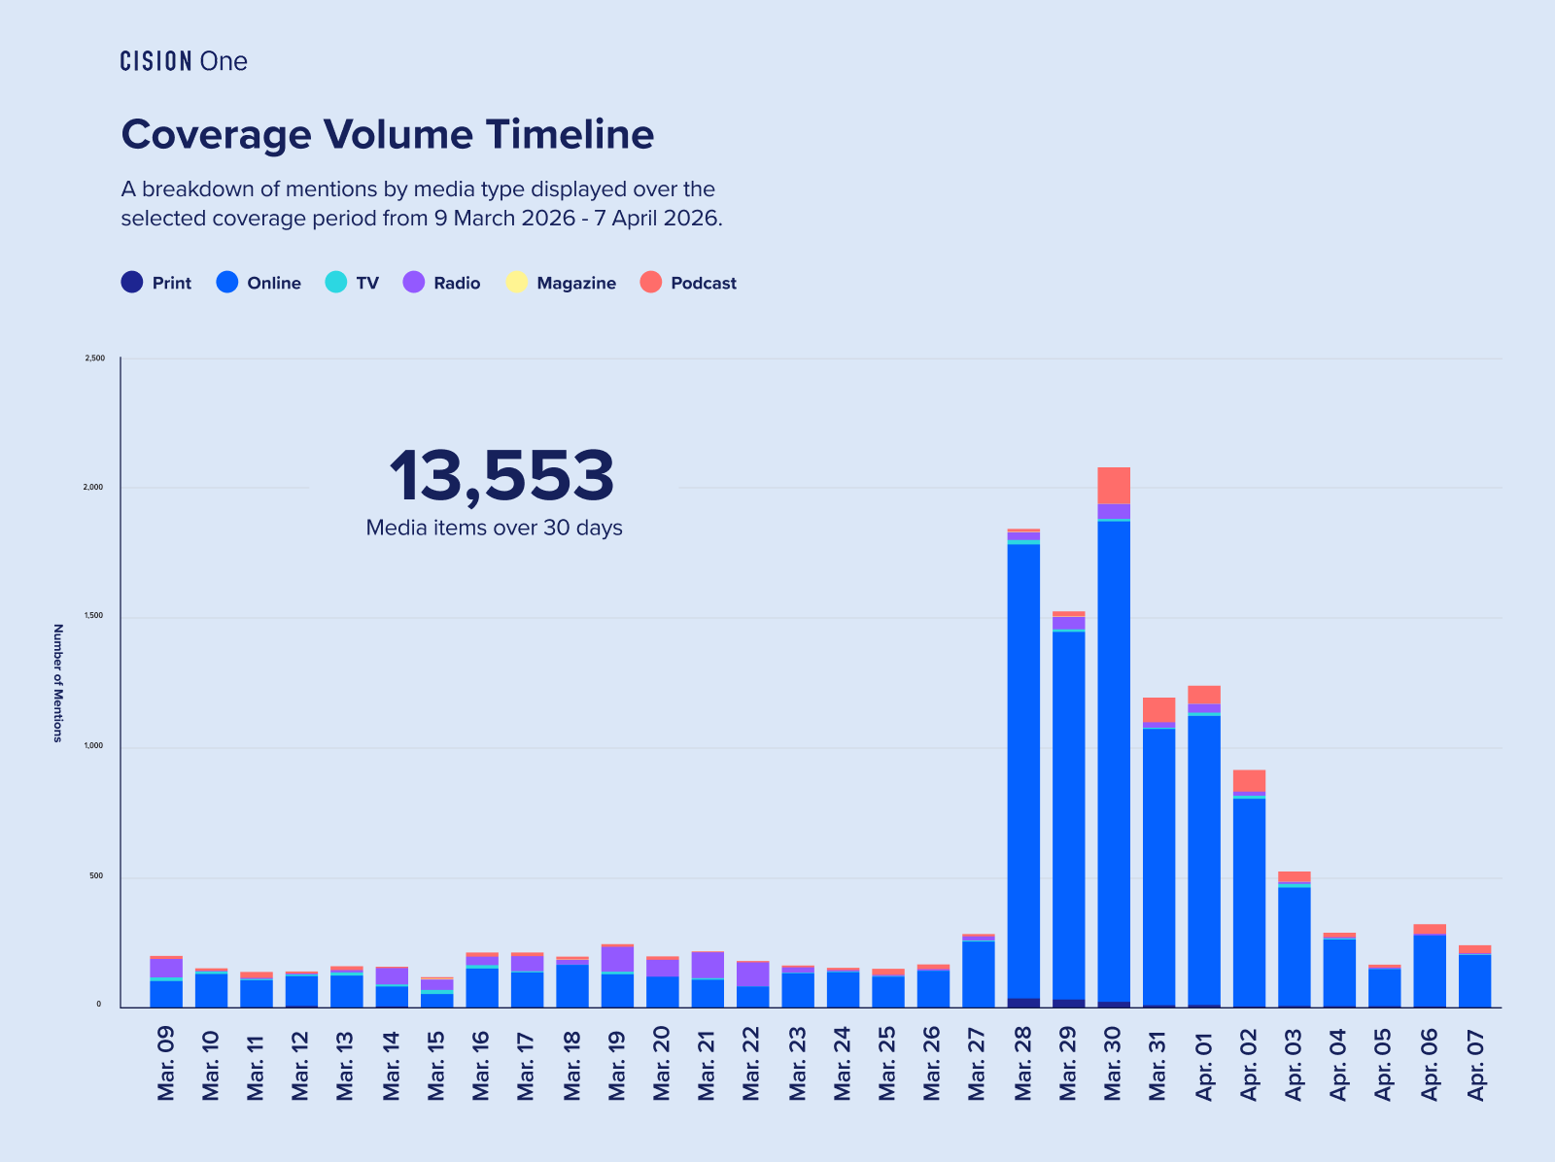Toggle the Radio series via its legend label

pyautogui.click(x=457, y=284)
